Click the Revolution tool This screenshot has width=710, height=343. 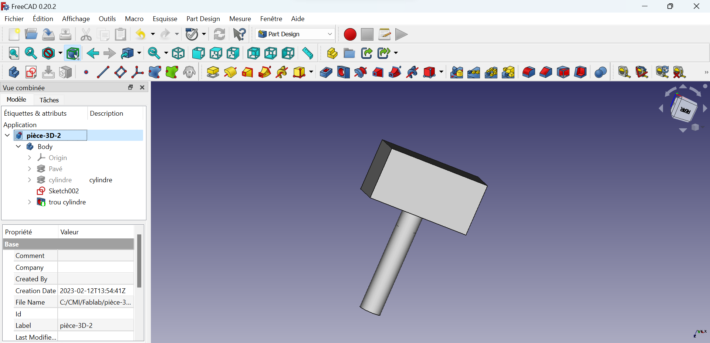(x=230, y=72)
